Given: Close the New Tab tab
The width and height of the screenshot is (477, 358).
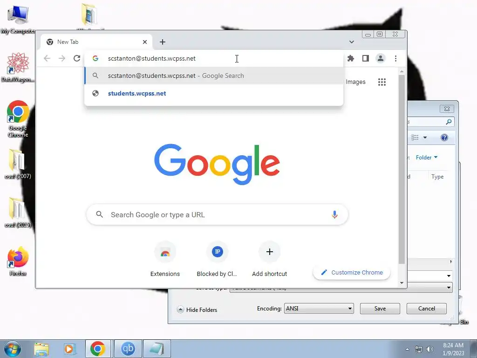Looking at the screenshot, I should click(x=145, y=41).
